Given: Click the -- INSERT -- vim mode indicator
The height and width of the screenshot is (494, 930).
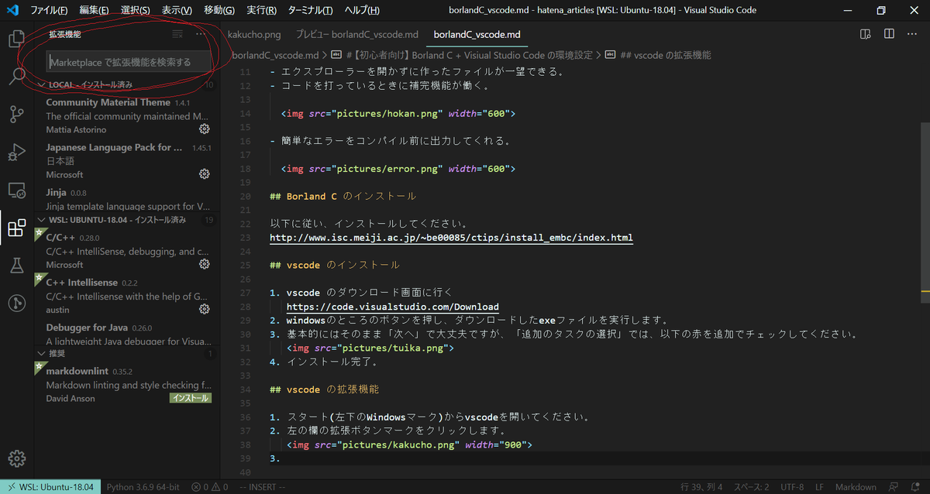Looking at the screenshot, I should [262, 487].
